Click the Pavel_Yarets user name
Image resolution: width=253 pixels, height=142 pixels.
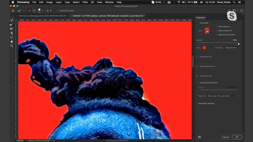(223, 2)
